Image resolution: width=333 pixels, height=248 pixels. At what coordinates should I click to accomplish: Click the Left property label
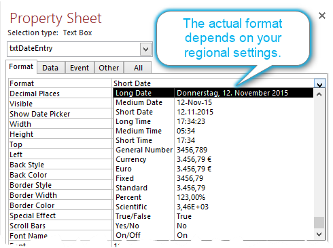coord(16,154)
